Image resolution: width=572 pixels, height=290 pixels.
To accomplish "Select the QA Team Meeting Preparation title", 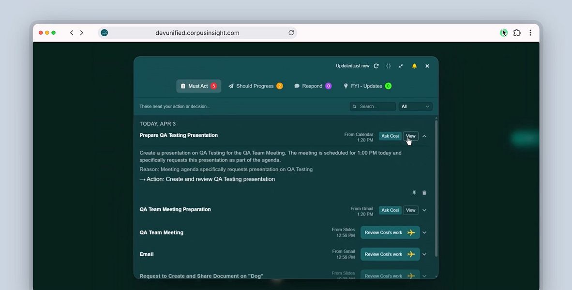I will 175,209.
